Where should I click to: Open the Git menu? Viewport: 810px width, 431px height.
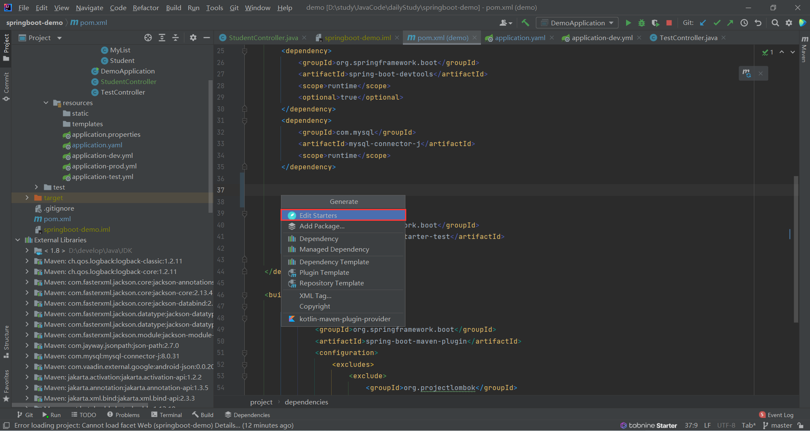click(x=234, y=8)
